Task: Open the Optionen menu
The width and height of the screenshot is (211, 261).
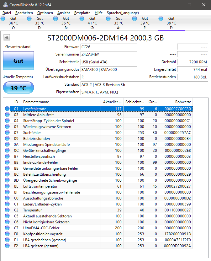Action: coord(45,13)
